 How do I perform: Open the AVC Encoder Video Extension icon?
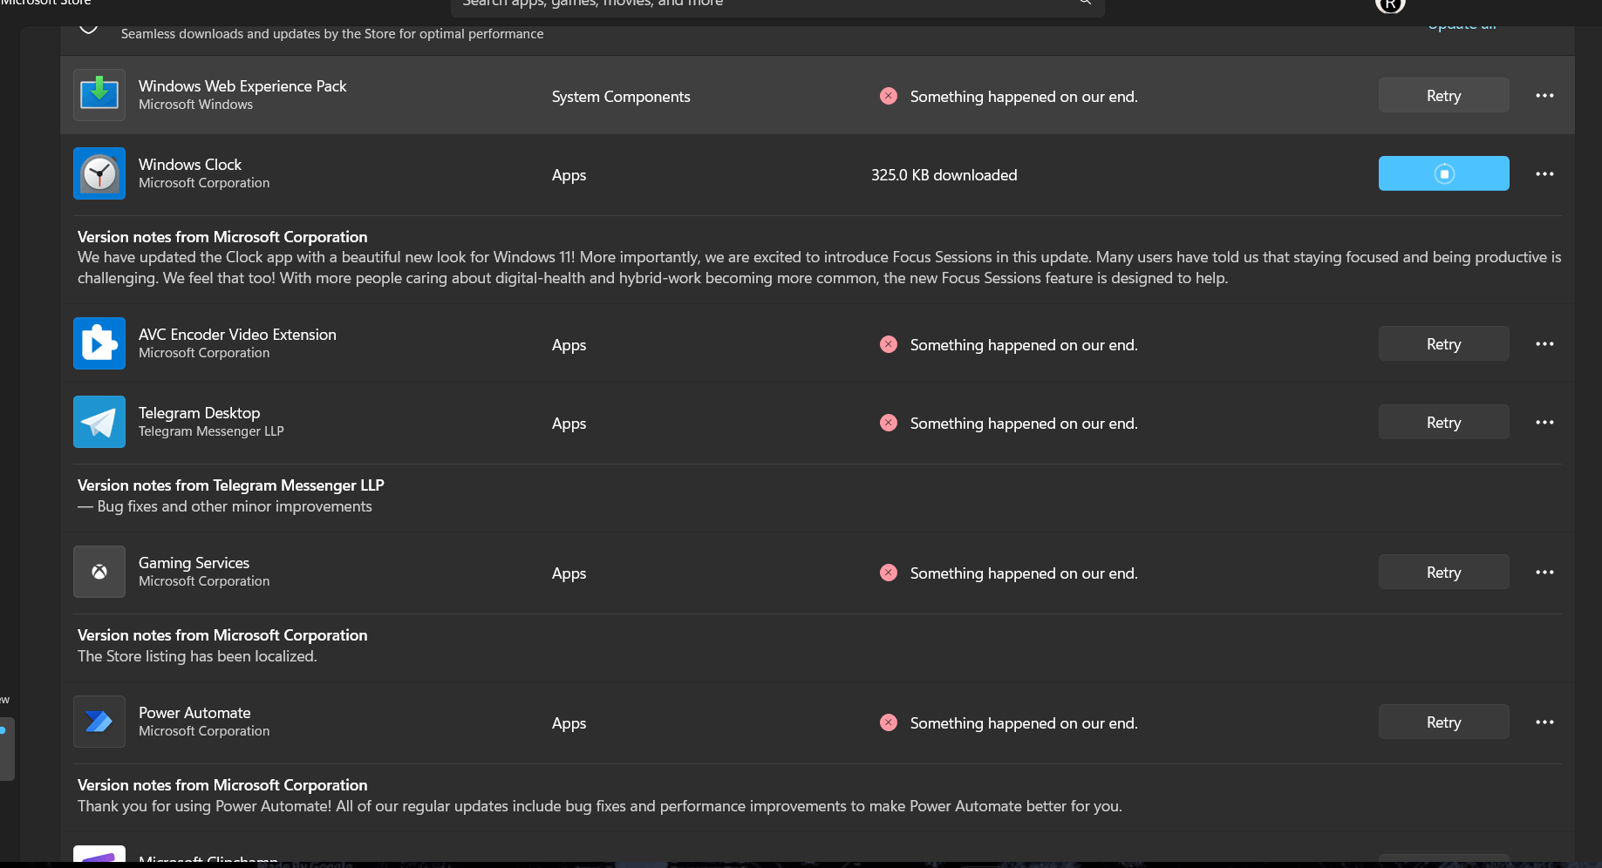[x=99, y=343]
